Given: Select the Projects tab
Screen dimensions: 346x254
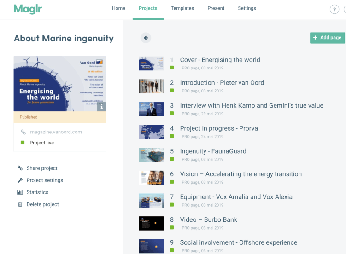Looking at the screenshot, I should pos(148,8).
